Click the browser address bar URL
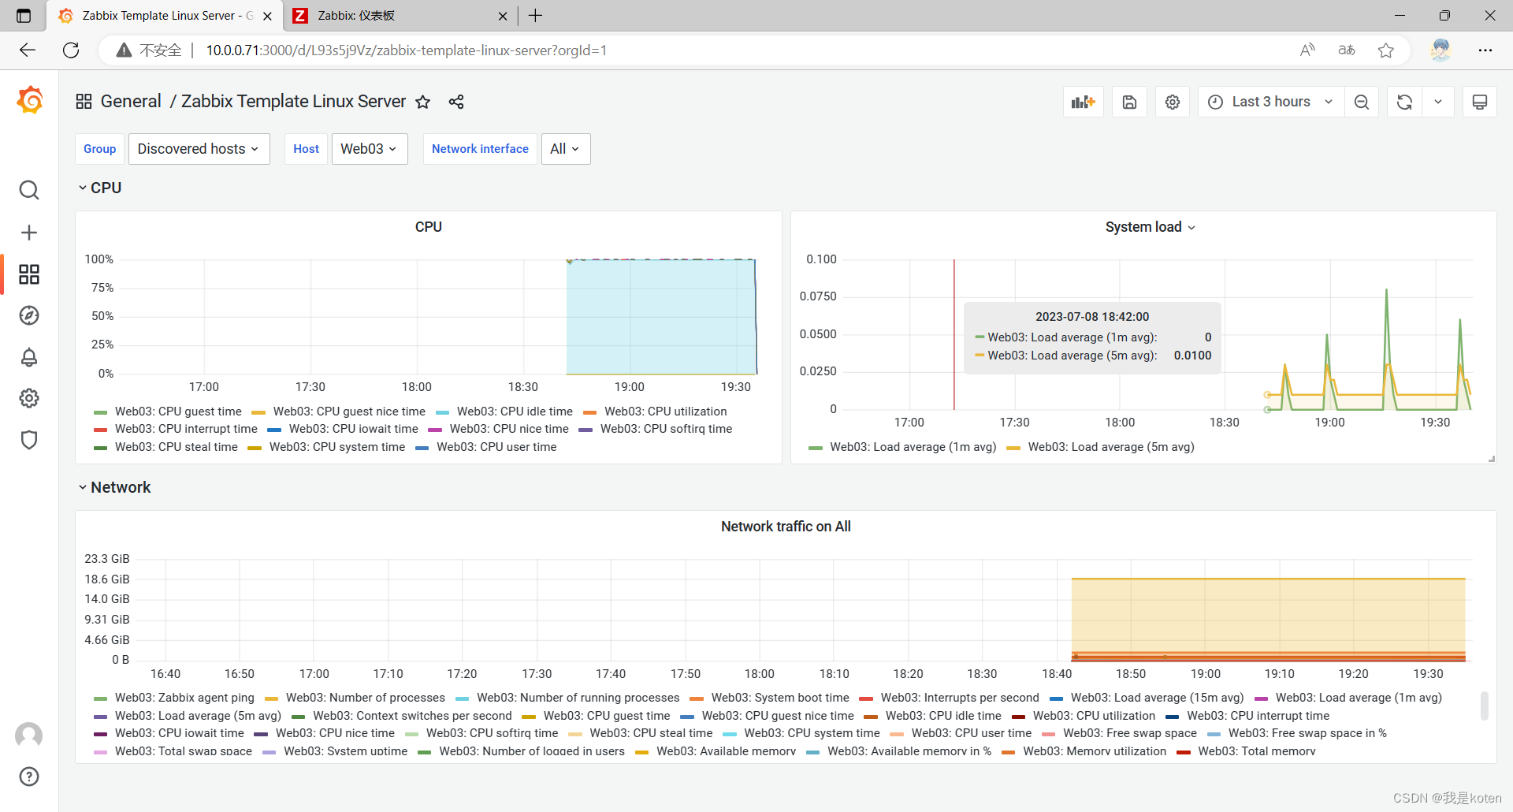Screen dimensions: 1513x812 pos(407,50)
